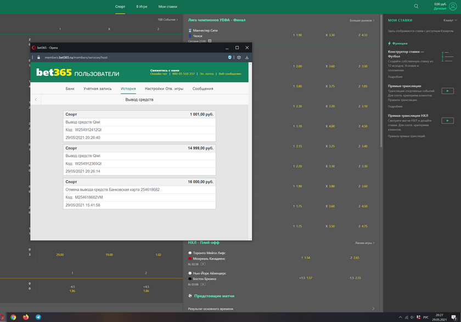Select the 1.02 odds in left panel
Image resolution: width=461 pixels, height=322 pixels.
[158, 255]
